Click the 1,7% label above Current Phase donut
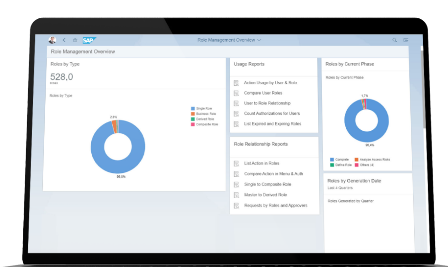The height and width of the screenshot is (267, 448). point(365,96)
